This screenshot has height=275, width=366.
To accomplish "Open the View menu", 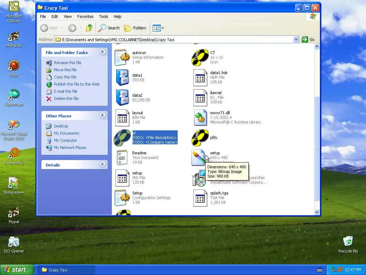I will point(68,16).
